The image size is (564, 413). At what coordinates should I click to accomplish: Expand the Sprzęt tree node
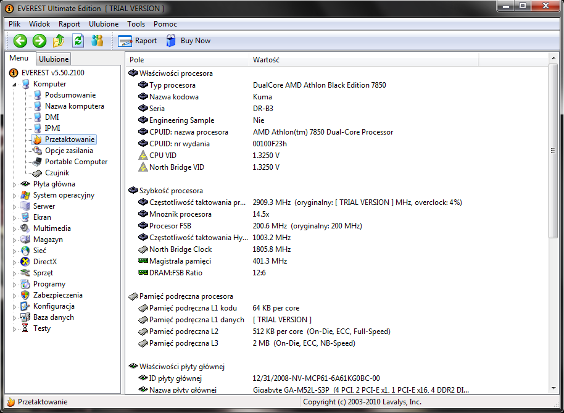14,273
